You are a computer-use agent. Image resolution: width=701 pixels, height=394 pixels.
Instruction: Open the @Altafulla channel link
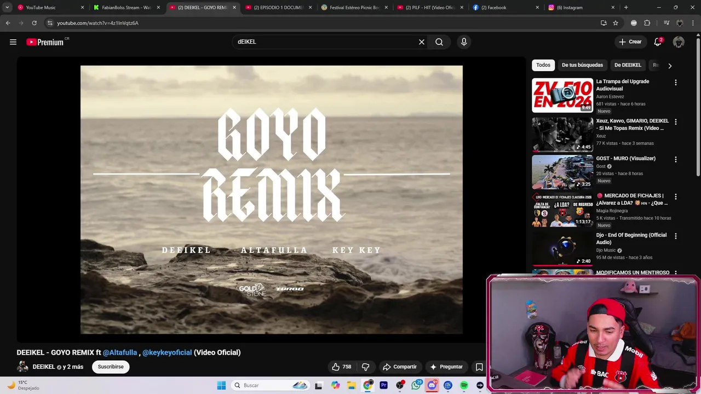click(x=120, y=352)
